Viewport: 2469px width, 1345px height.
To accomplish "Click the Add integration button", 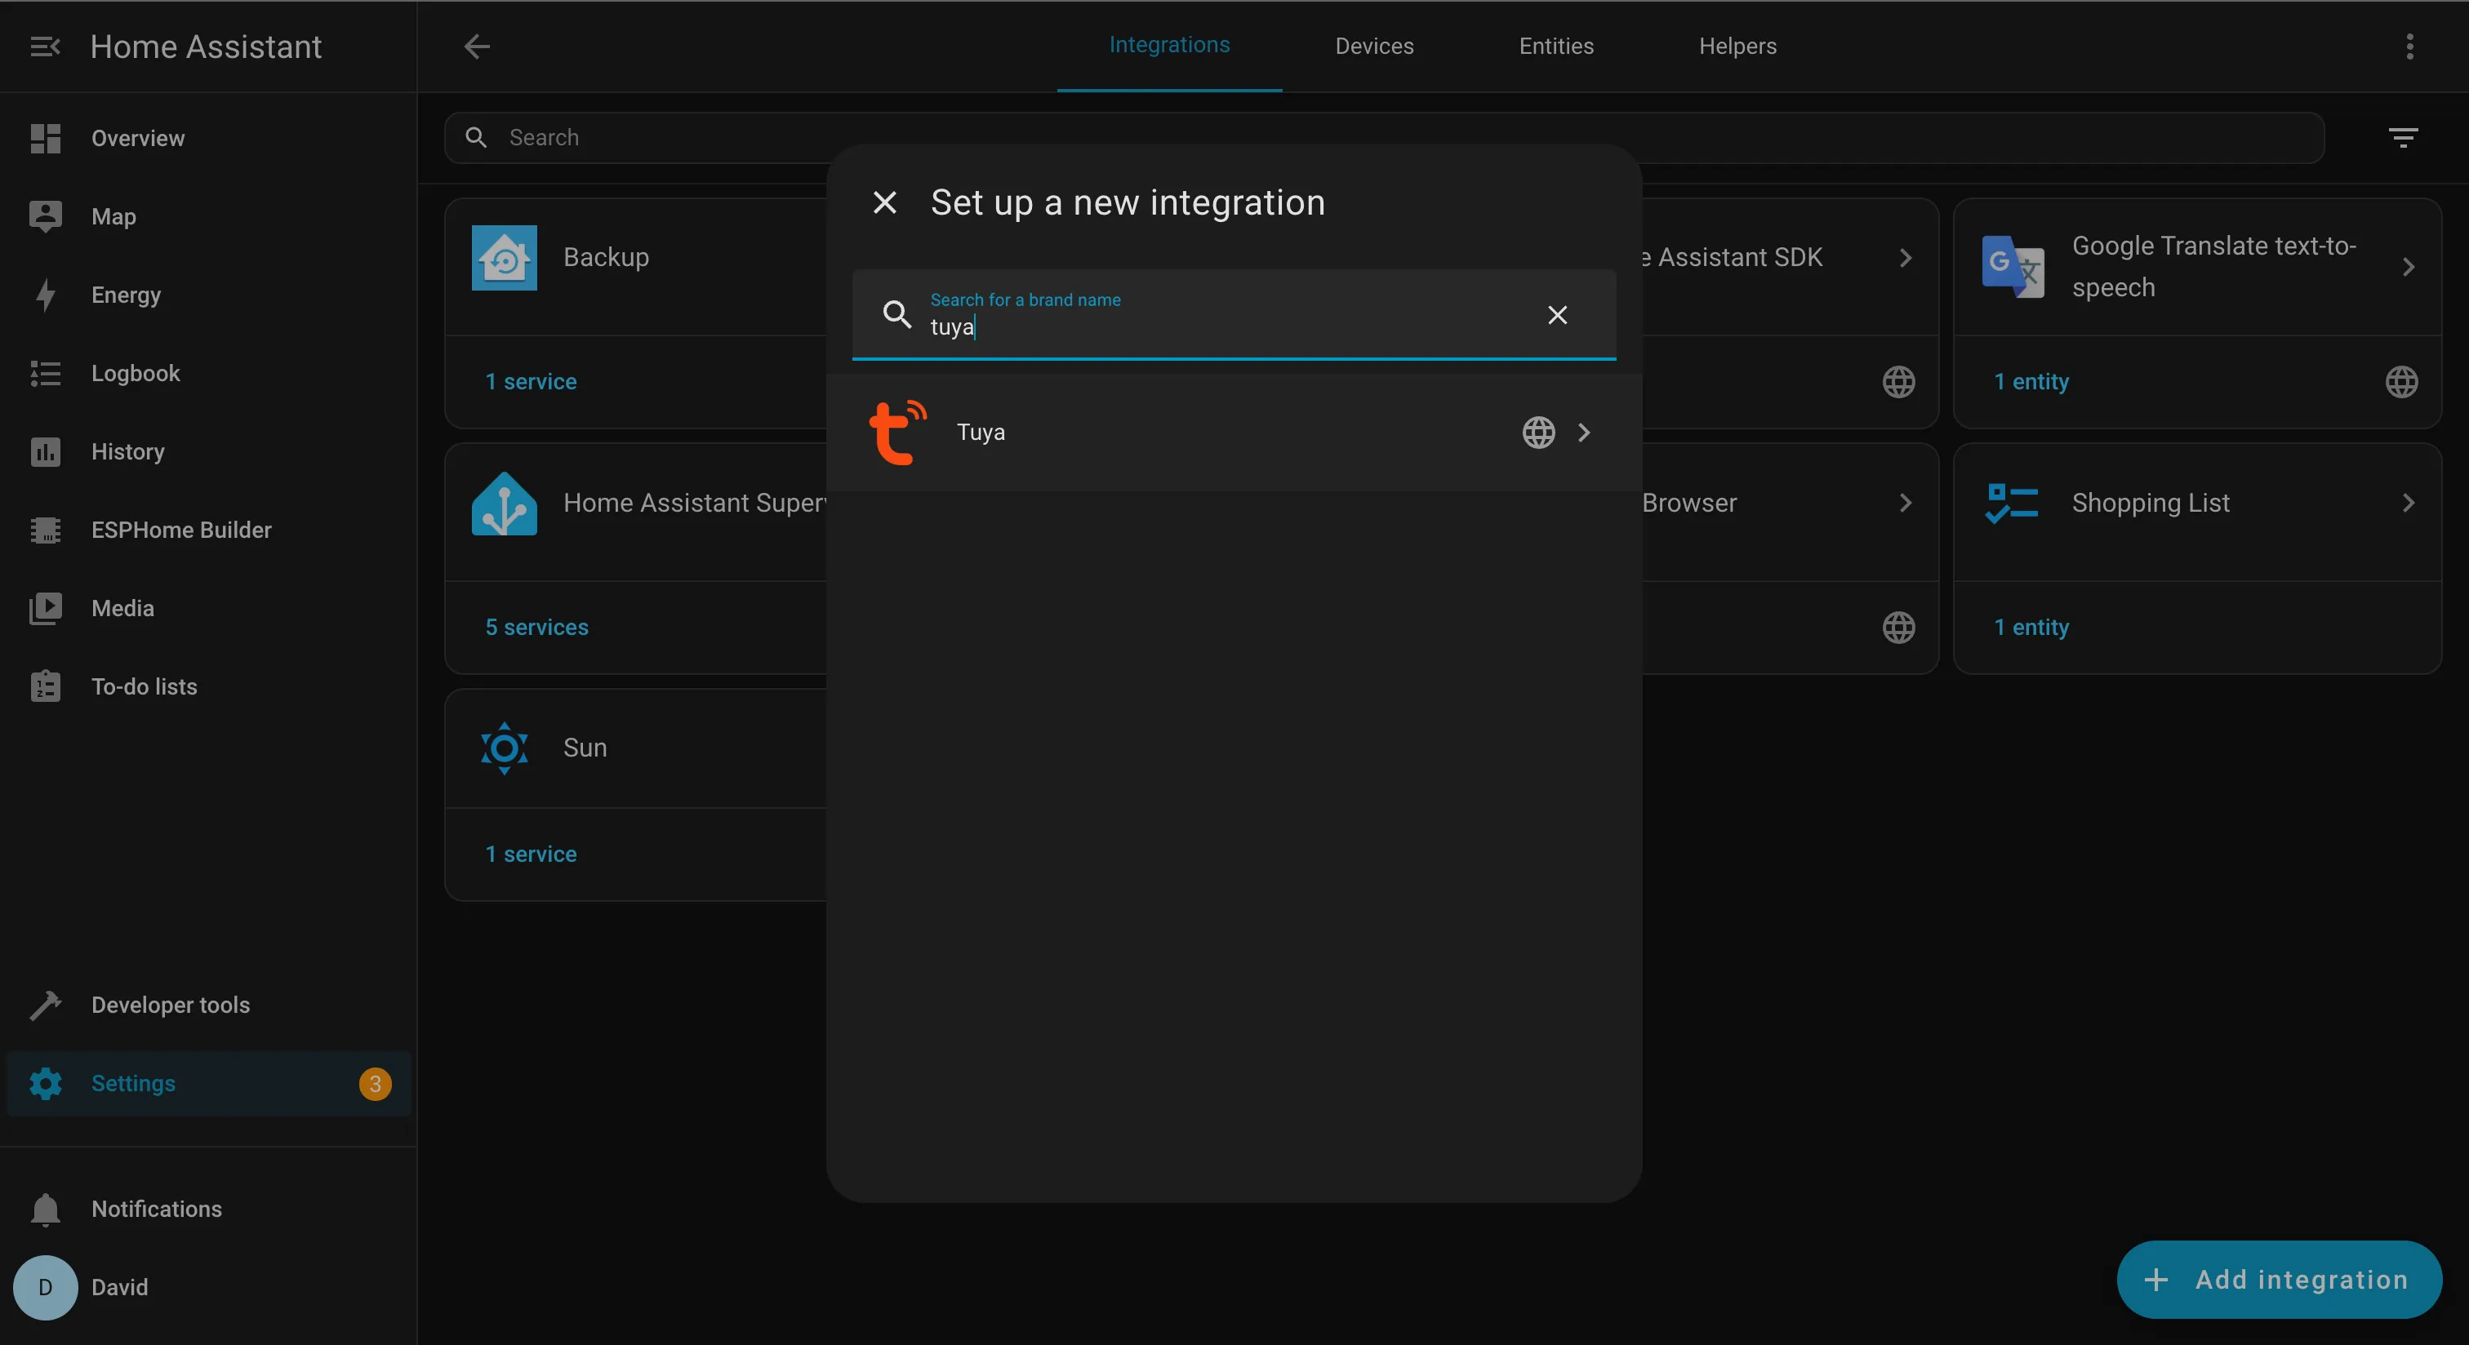I will (2278, 1280).
